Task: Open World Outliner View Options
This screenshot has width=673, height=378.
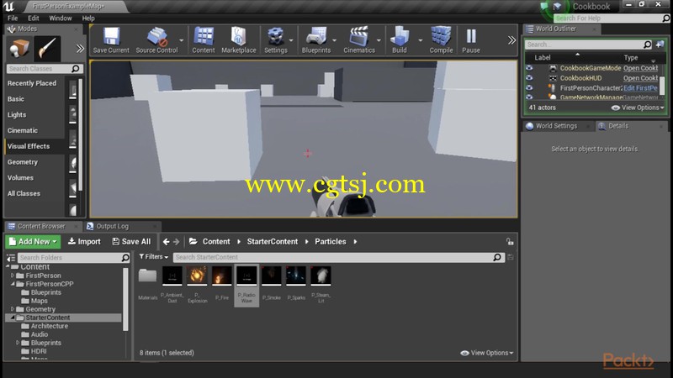Action: (638, 108)
